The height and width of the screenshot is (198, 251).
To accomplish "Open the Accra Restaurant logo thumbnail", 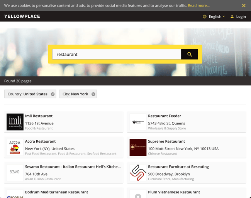I will 15,147.
